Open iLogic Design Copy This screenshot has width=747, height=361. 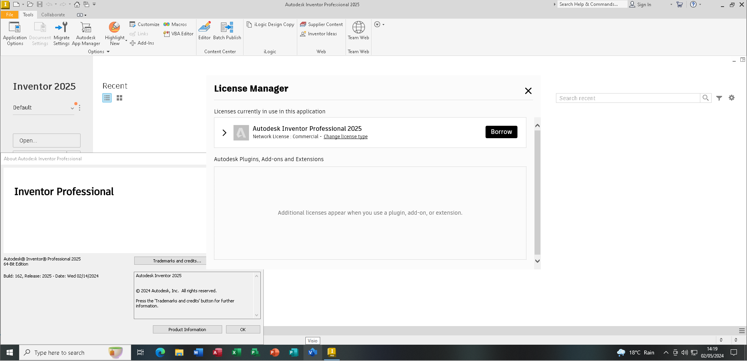click(270, 24)
